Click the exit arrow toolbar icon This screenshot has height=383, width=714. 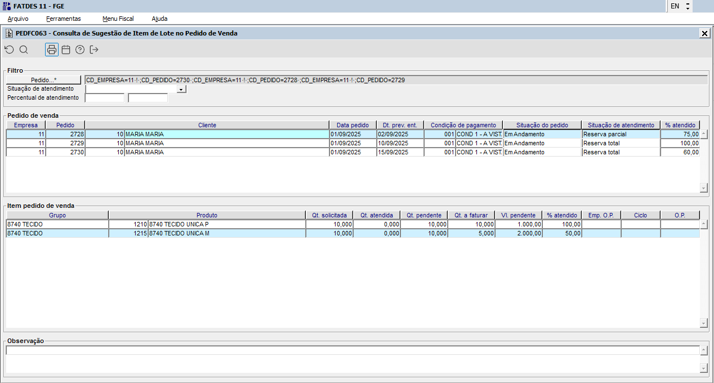(94, 50)
